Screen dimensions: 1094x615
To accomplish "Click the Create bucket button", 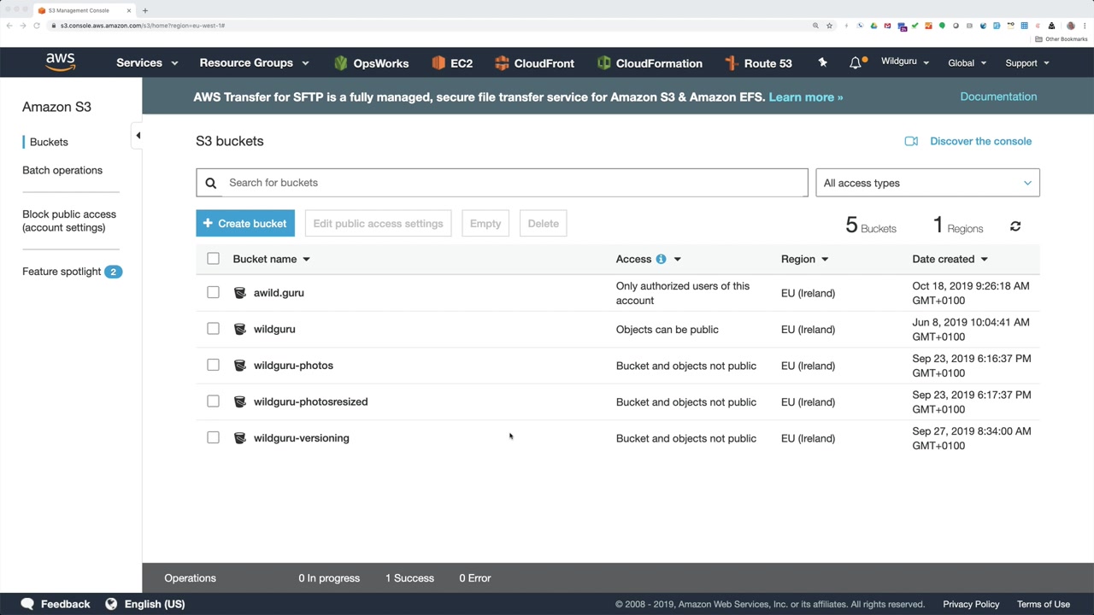I will coord(245,224).
